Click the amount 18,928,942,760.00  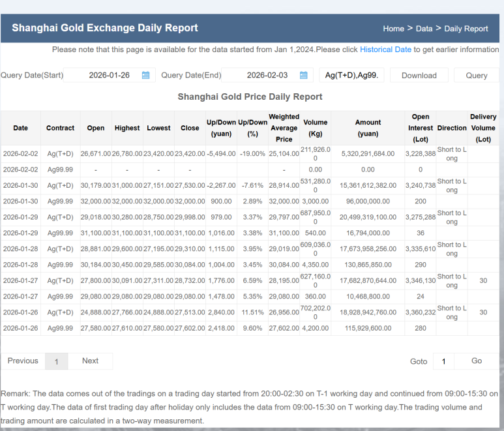click(x=368, y=312)
